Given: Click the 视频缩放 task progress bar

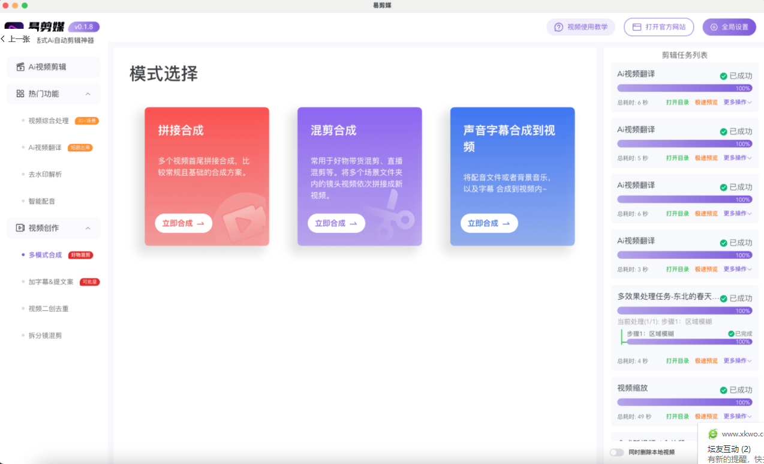Looking at the screenshot, I should [684, 401].
